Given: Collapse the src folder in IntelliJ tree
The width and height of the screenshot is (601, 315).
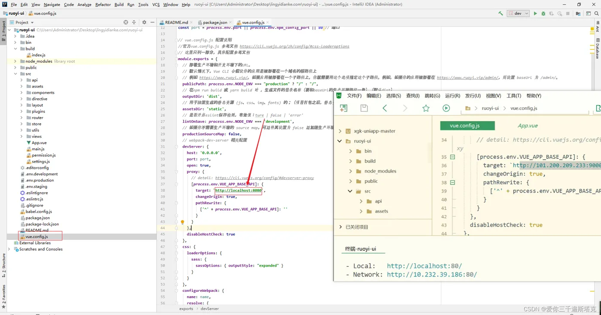Looking at the screenshot, I should point(15,74).
